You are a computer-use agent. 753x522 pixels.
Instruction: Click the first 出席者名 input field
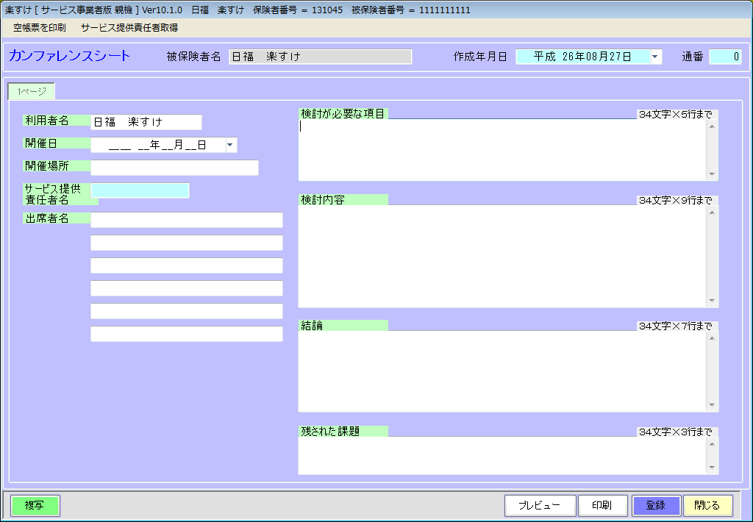click(x=186, y=220)
